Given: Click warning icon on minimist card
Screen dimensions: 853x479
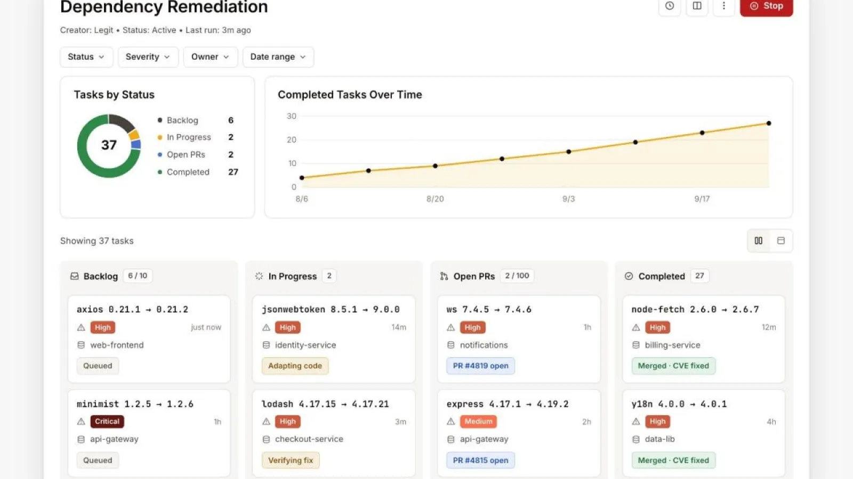Looking at the screenshot, I should coord(81,422).
